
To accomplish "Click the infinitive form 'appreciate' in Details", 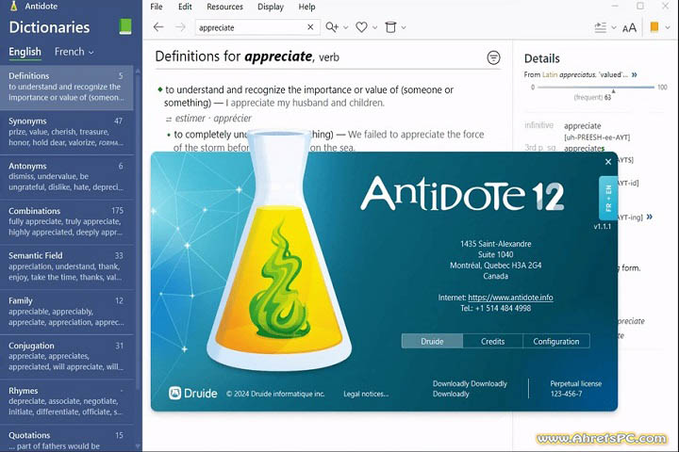I will tap(583, 126).
